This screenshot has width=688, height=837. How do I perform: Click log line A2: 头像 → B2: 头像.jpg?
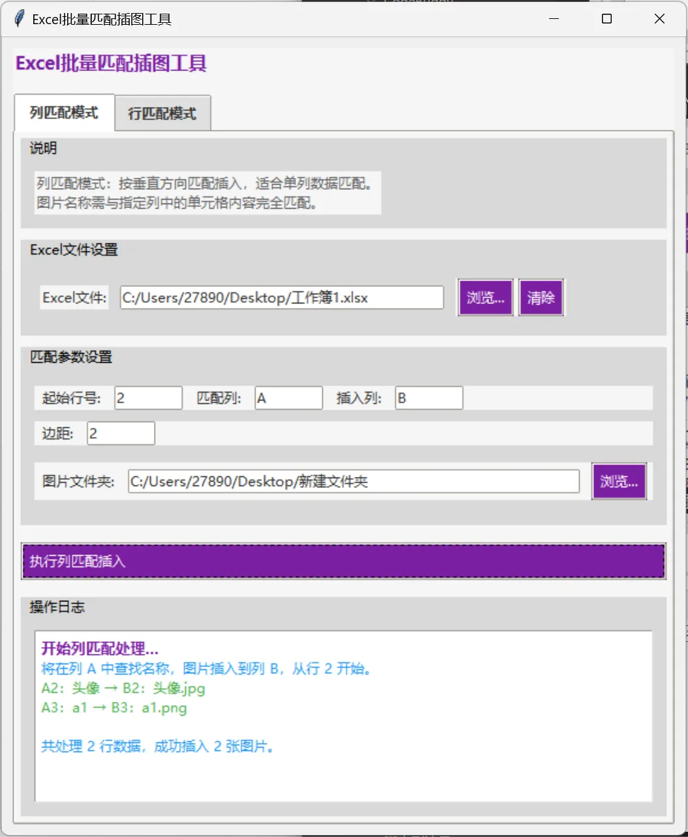tap(123, 688)
